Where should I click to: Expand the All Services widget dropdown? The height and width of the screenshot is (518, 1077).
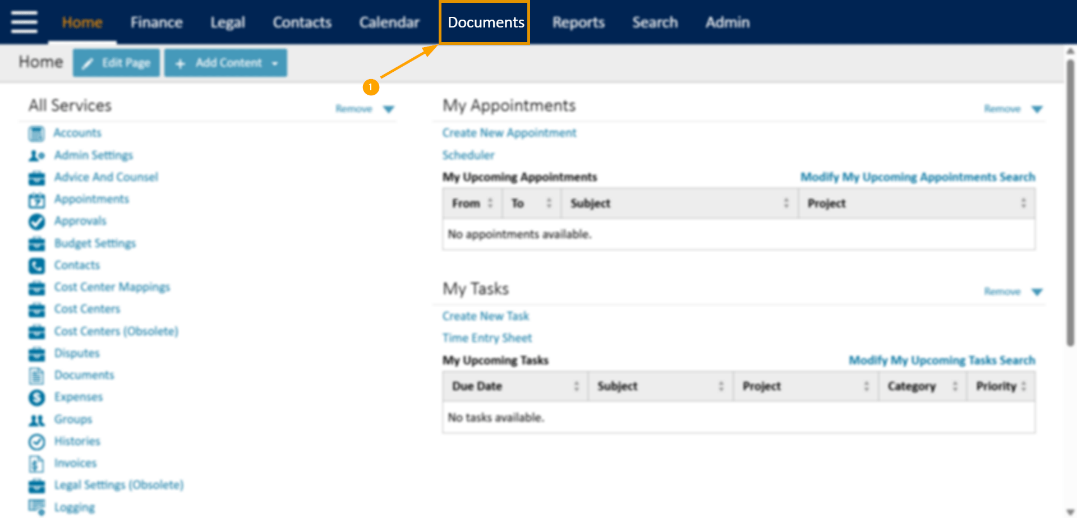click(x=390, y=109)
